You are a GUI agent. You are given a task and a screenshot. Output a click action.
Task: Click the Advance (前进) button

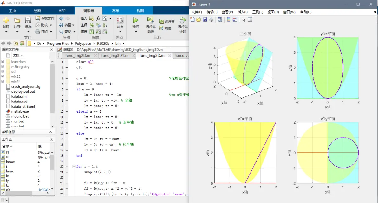(x=166, y=28)
